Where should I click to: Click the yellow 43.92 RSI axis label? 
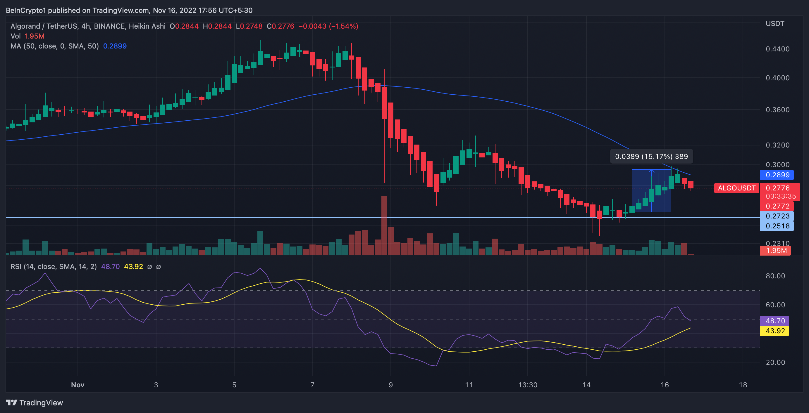tap(775, 331)
